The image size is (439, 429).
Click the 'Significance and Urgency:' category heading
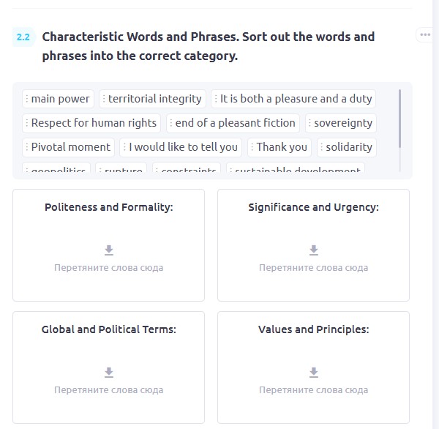[x=313, y=207]
